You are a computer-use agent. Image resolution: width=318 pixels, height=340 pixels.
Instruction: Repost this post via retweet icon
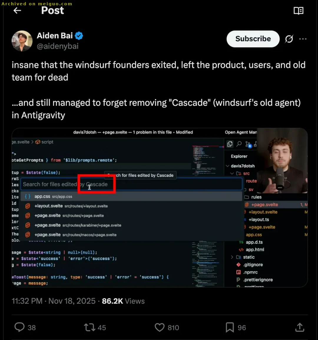[90, 327]
